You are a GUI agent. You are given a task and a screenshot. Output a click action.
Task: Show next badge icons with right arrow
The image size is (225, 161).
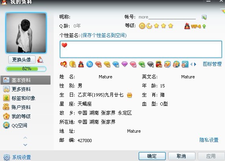click(195, 65)
